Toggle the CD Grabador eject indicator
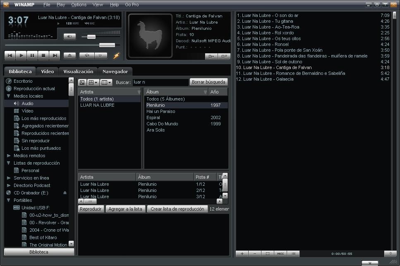 coord(65,193)
